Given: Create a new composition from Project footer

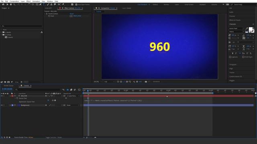Looking at the screenshot, I should click(8, 82).
